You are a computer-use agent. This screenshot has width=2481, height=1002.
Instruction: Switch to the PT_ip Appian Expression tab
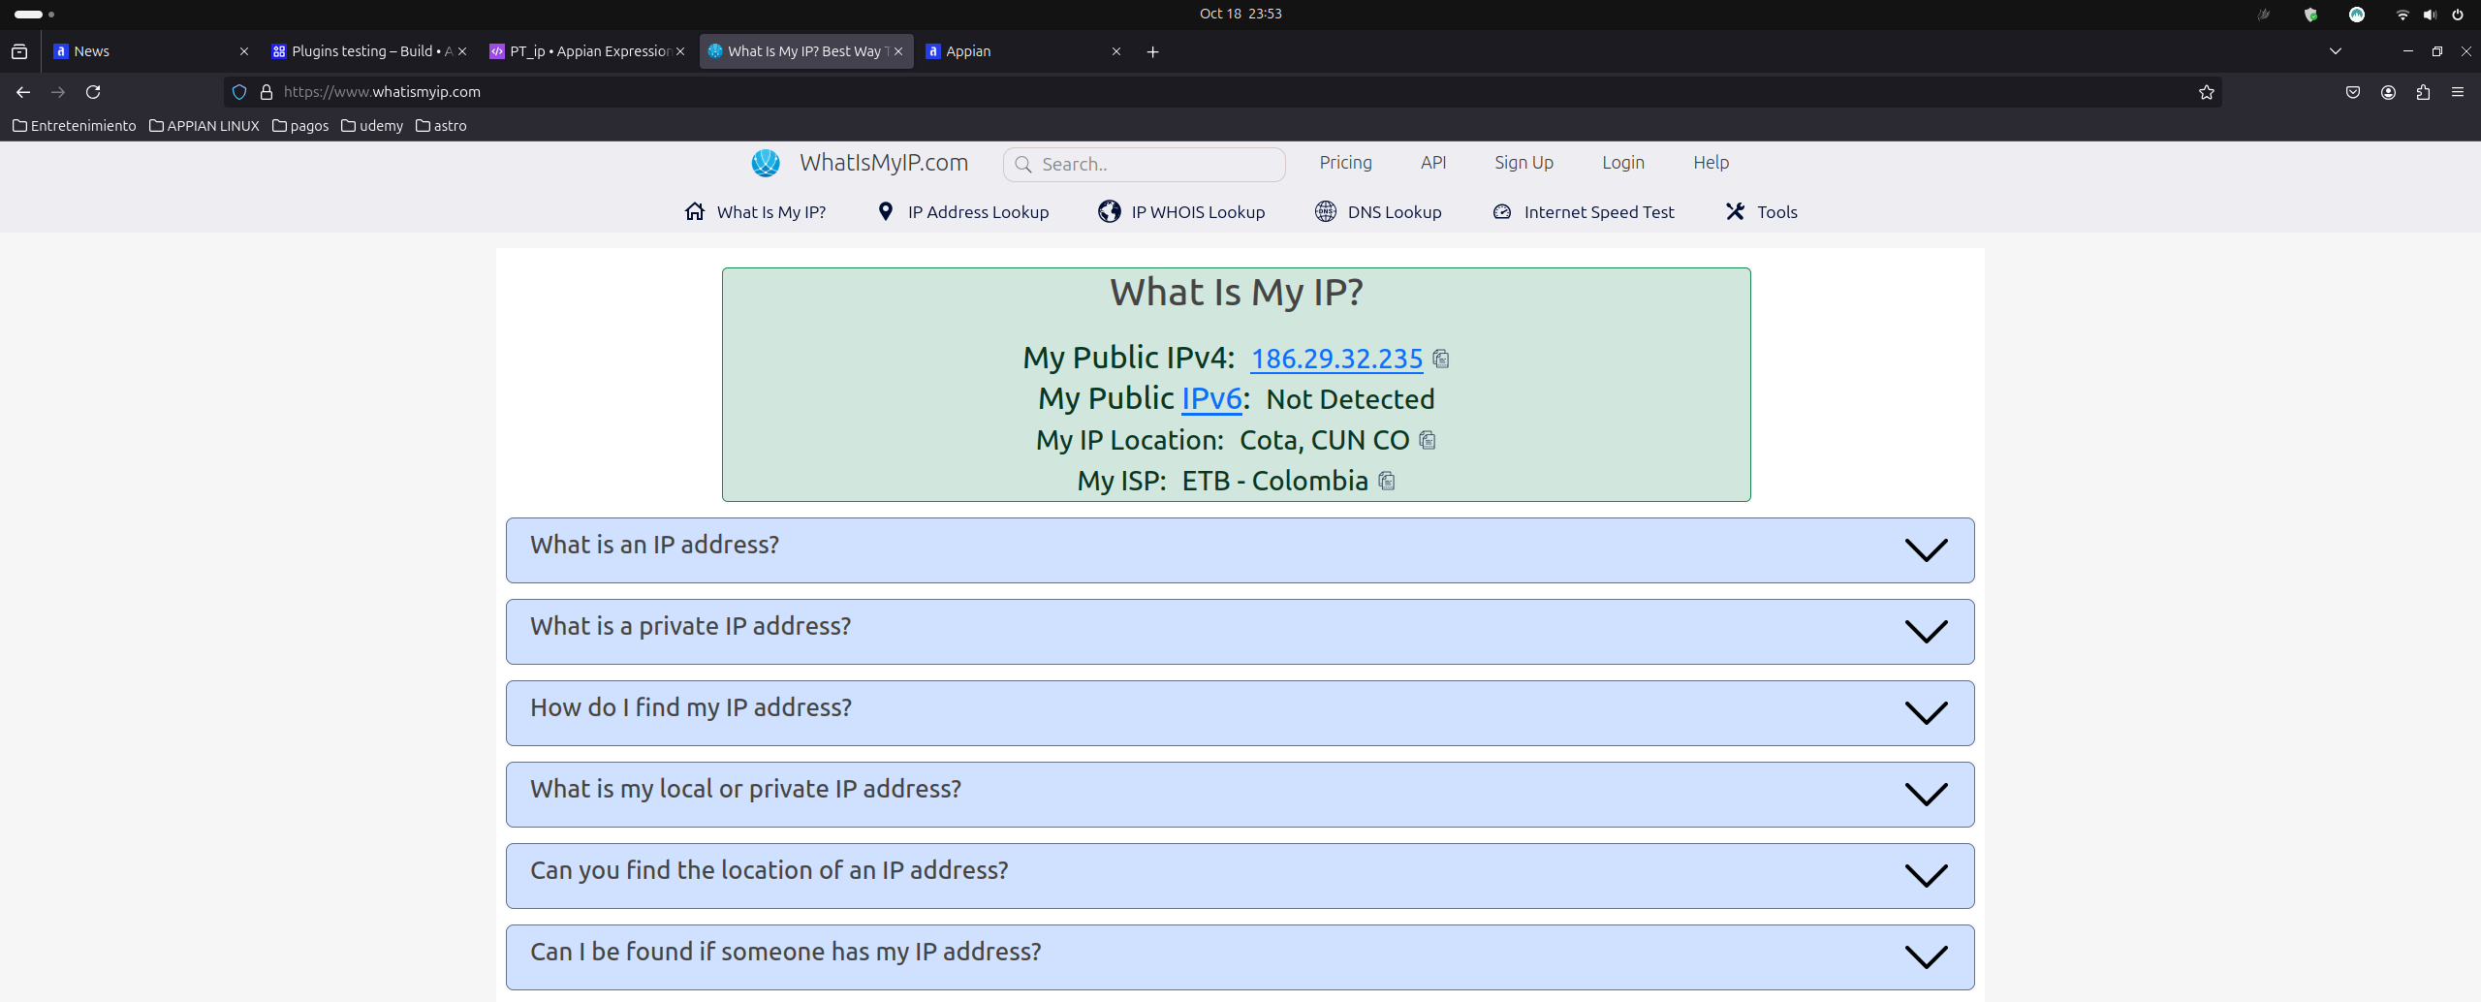click(x=587, y=51)
